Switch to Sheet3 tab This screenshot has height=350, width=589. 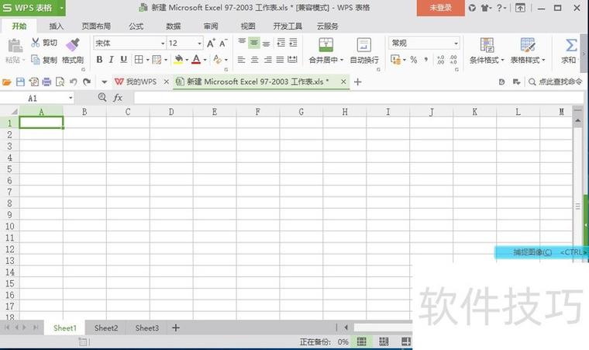pyautogui.click(x=147, y=328)
